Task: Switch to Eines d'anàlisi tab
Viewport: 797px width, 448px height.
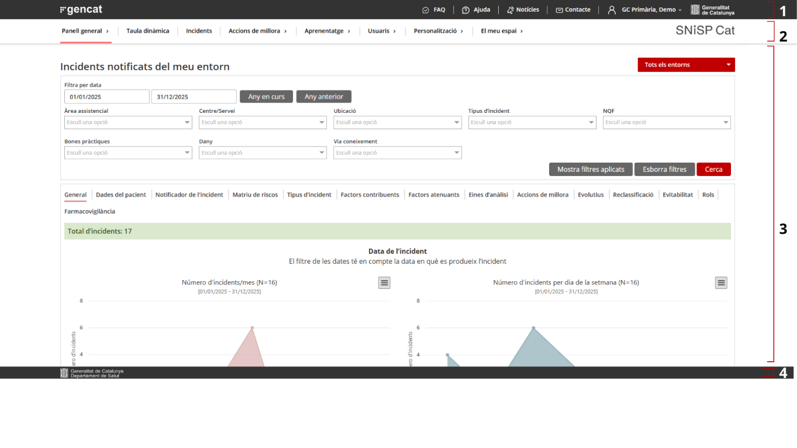Action: point(488,195)
